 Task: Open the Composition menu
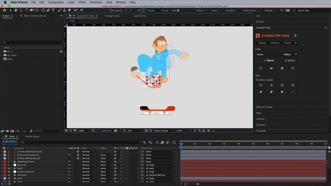click(56, 2)
